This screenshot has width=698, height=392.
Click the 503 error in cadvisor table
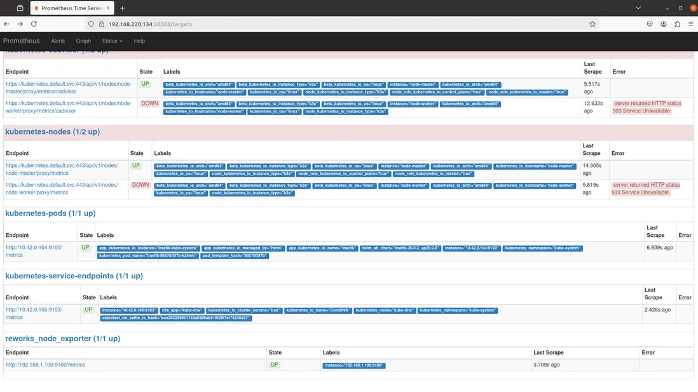coord(647,107)
